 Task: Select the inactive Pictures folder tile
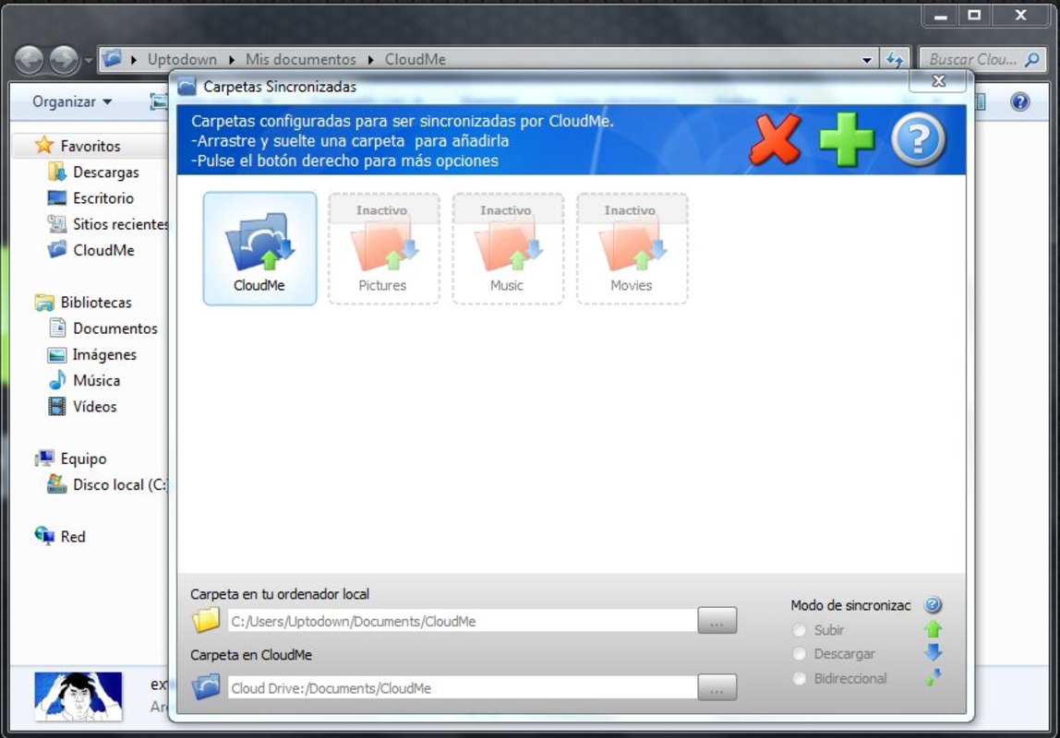tap(384, 248)
